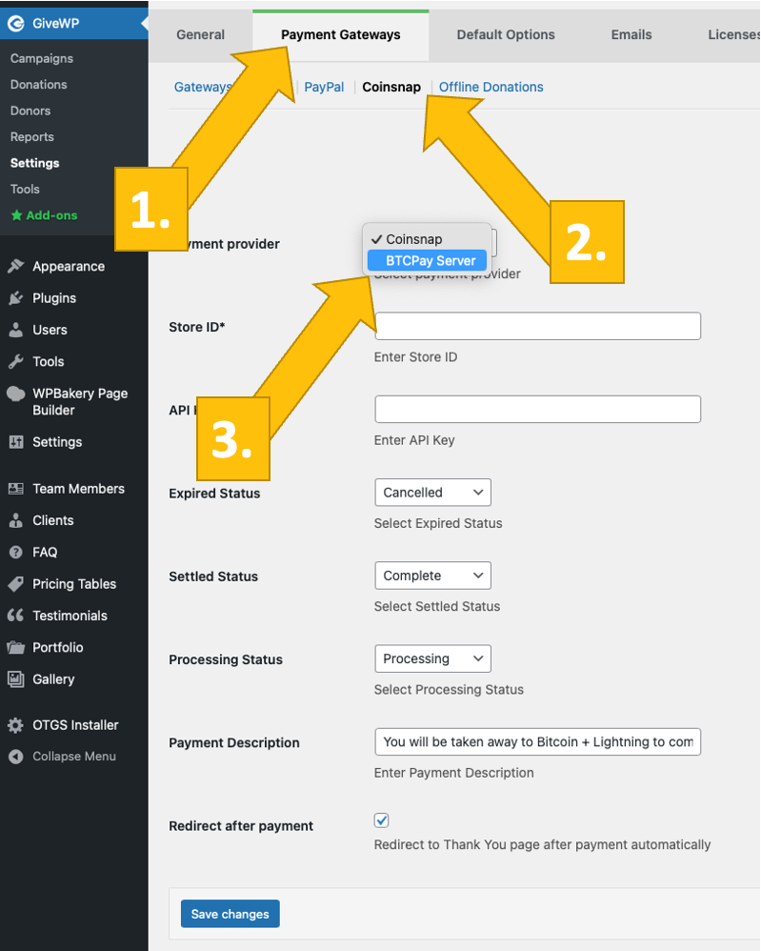Click into the Store ID field
The width and height of the screenshot is (761, 951).
pyautogui.click(x=537, y=326)
